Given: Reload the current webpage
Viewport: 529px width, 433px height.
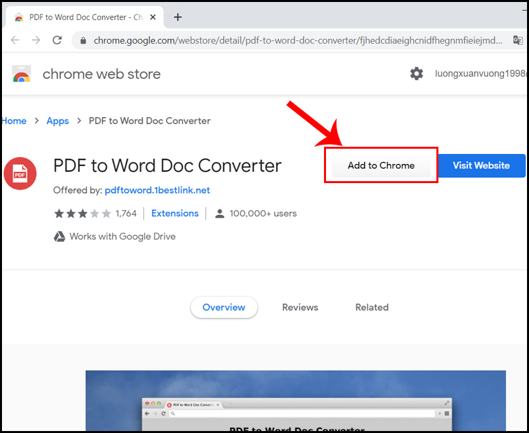Looking at the screenshot, I should click(x=58, y=40).
